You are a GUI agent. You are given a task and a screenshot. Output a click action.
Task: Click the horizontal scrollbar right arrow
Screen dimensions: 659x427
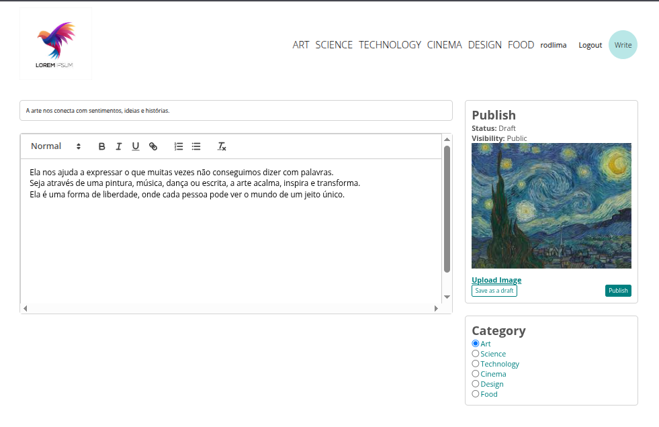click(436, 308)
